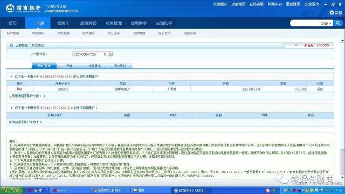Open the 功能 search scope dropdown
This screenshot has width=345, height=194.
(326, 24)
